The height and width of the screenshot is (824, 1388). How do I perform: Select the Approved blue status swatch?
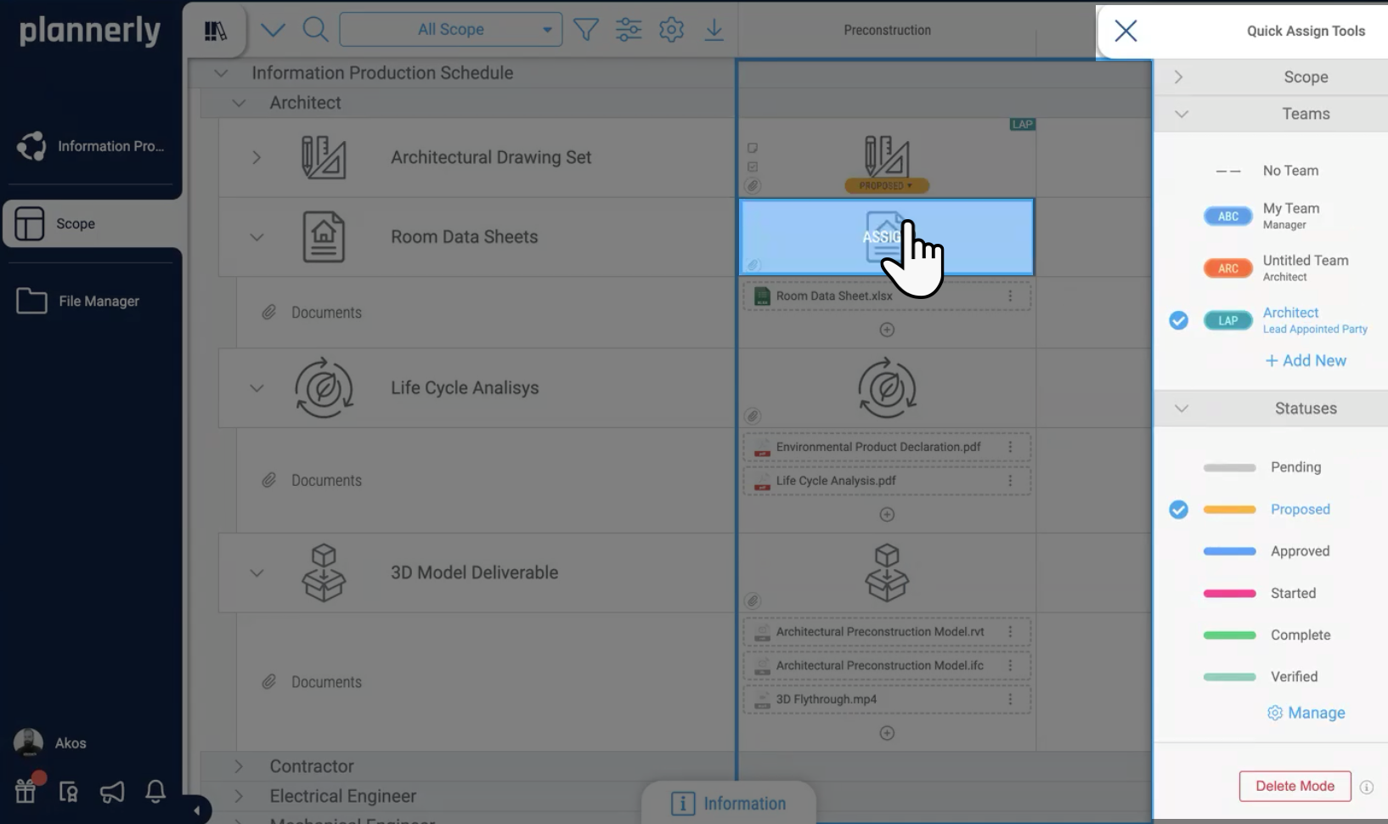pos(1229,551)
